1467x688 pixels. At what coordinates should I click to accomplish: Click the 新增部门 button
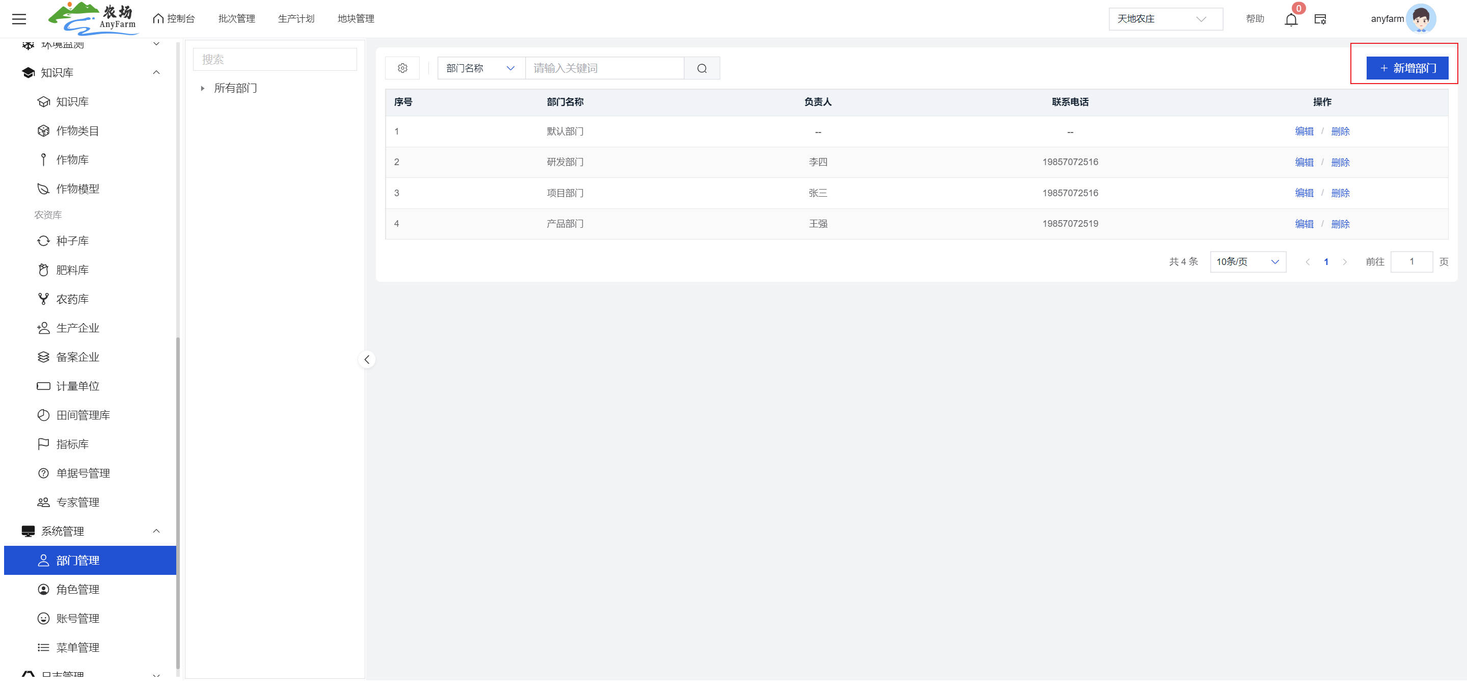1406,68
